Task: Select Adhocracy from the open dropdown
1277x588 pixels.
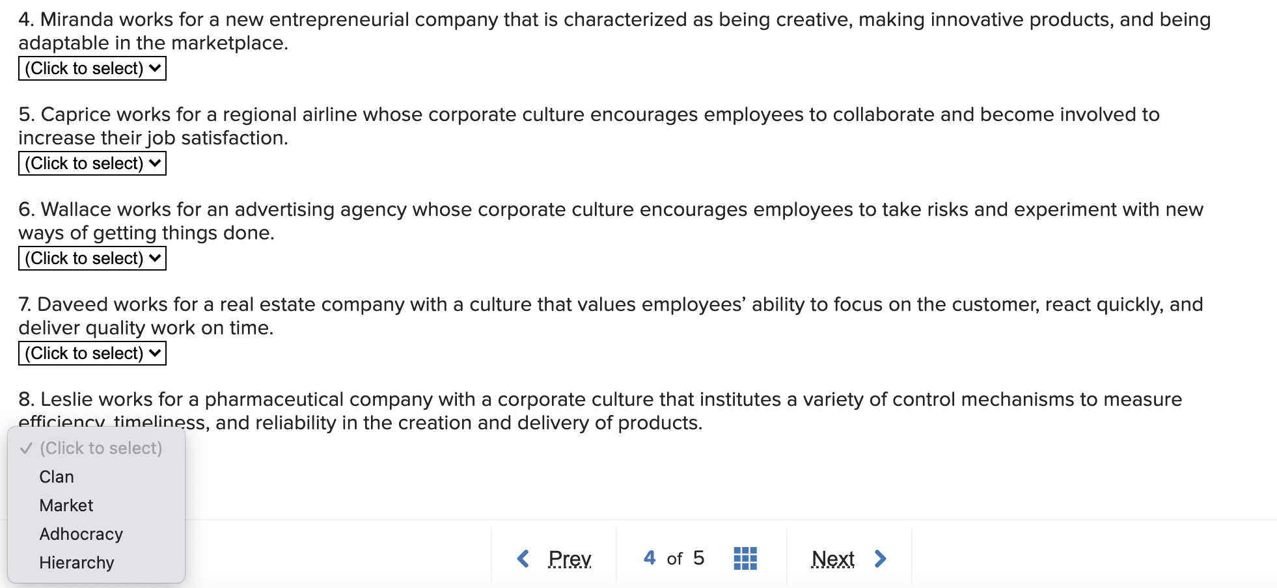Action: pos(81,533)
